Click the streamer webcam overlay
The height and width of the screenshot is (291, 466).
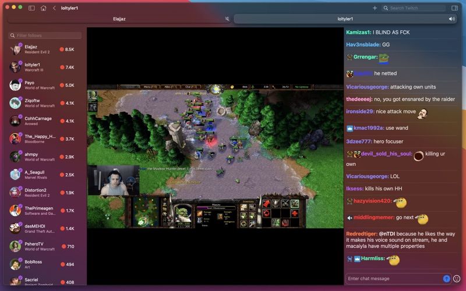click(x=114, y=180)
